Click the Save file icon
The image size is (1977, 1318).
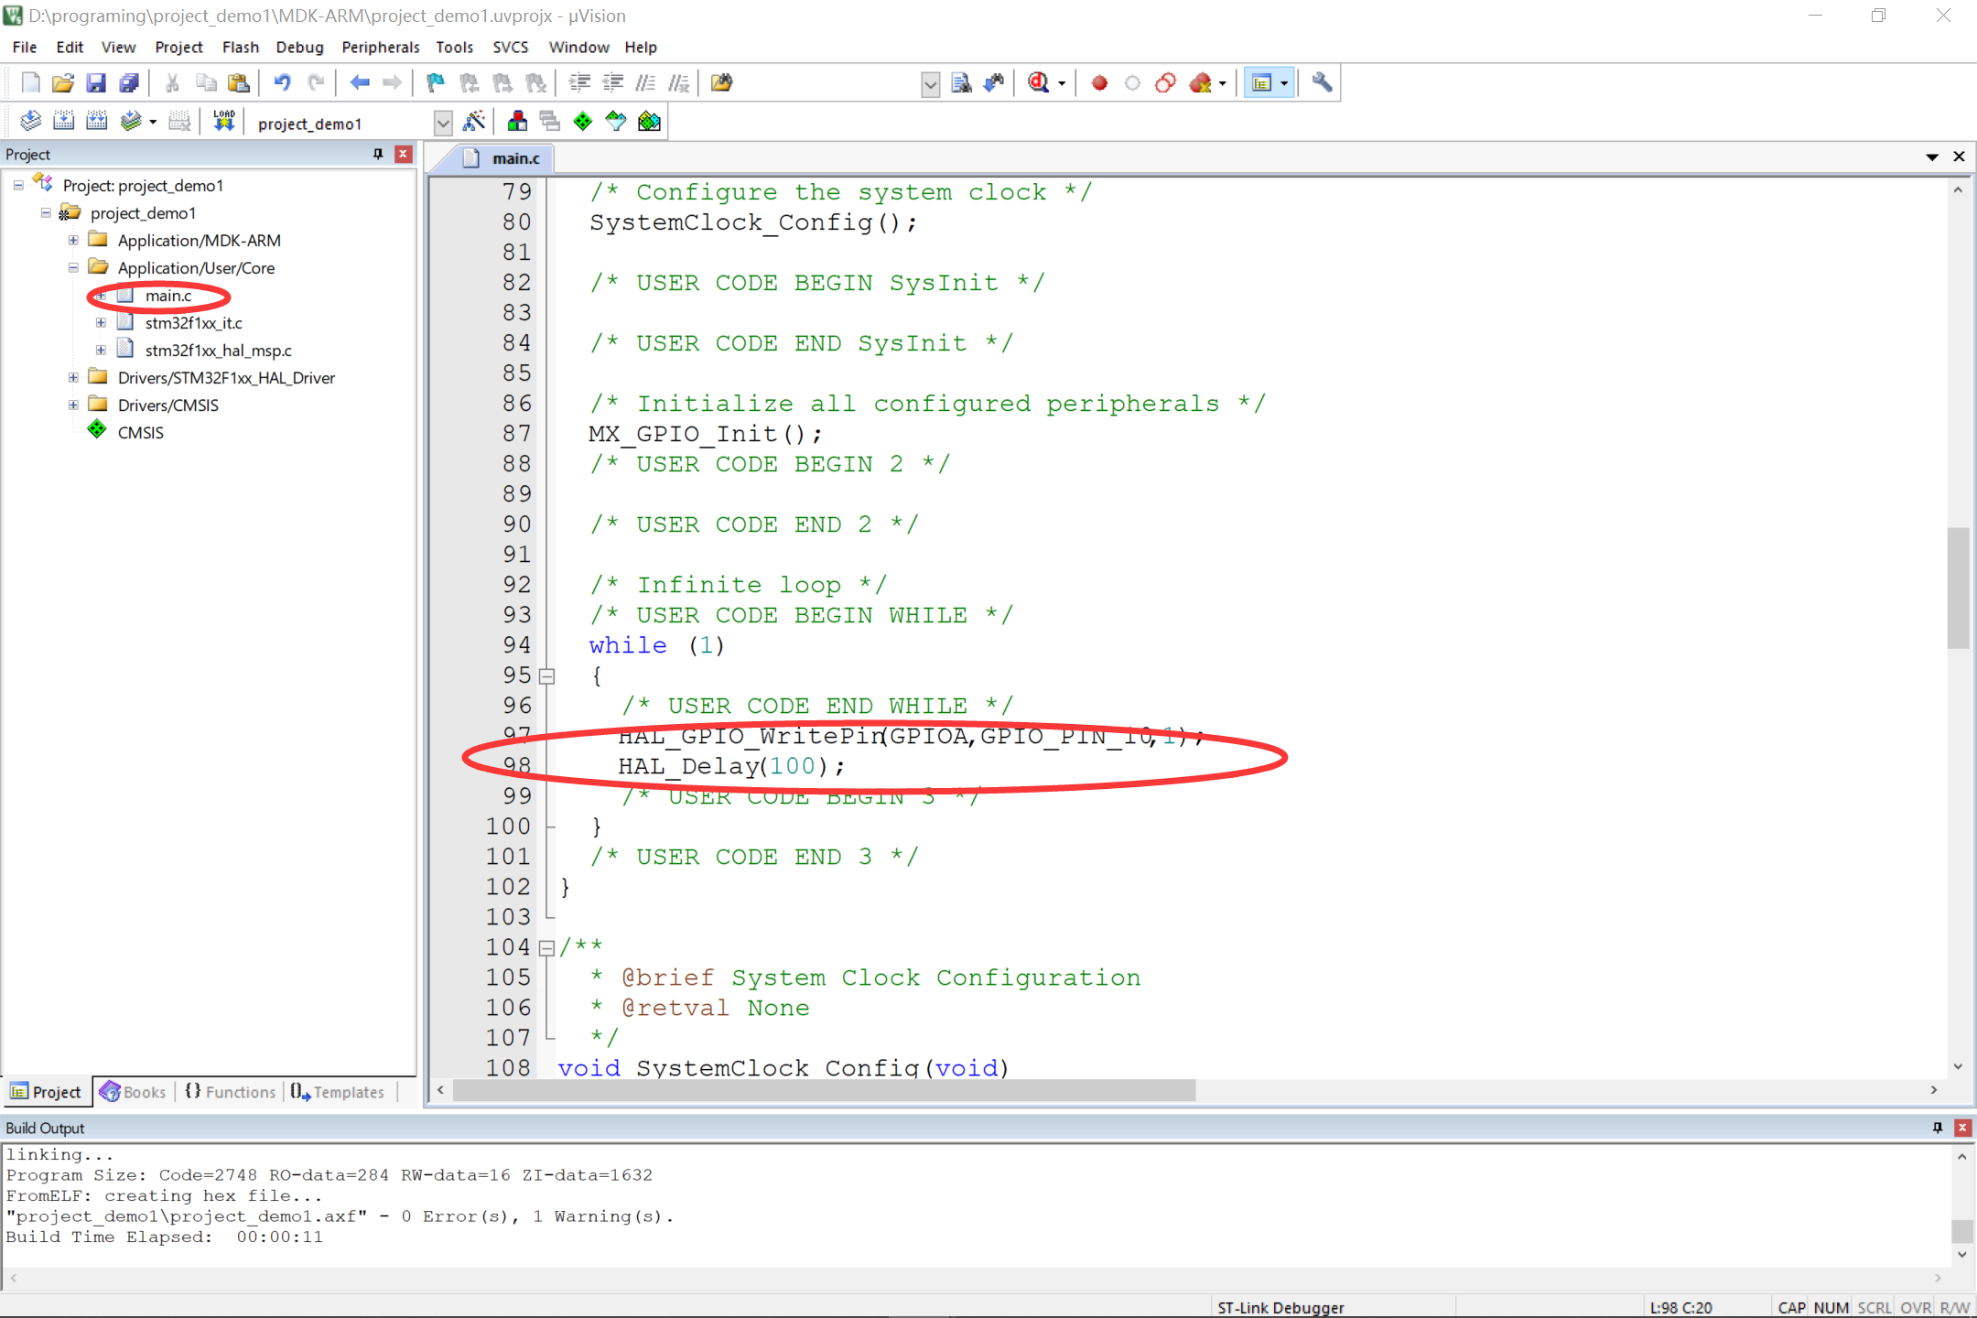pyautogui.click(x=95, y=83)
